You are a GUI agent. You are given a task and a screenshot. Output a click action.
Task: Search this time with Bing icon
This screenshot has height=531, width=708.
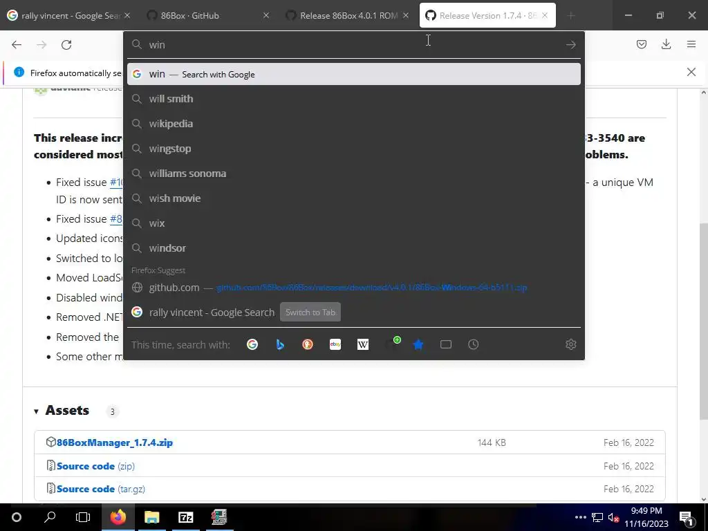point(280,344)
